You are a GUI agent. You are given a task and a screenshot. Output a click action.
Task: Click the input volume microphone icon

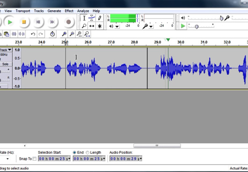click(227, 18)
